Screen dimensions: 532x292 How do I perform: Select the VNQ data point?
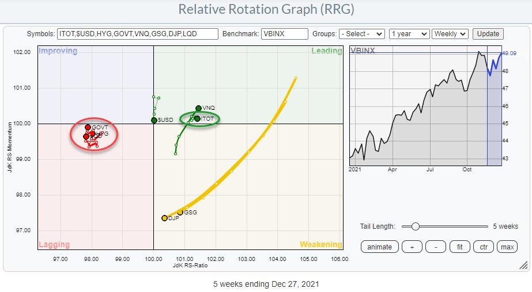[x=198, y=108]
